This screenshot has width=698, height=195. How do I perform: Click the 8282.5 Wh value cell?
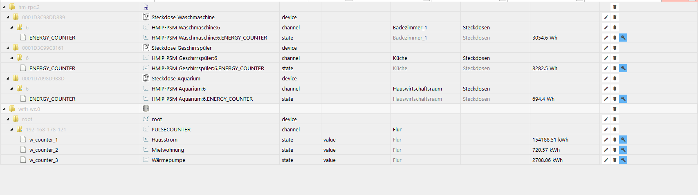545,68
